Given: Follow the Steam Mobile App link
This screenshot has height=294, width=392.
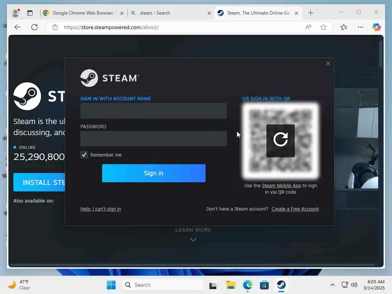Looking at the screenshot, I should (281, 186).
